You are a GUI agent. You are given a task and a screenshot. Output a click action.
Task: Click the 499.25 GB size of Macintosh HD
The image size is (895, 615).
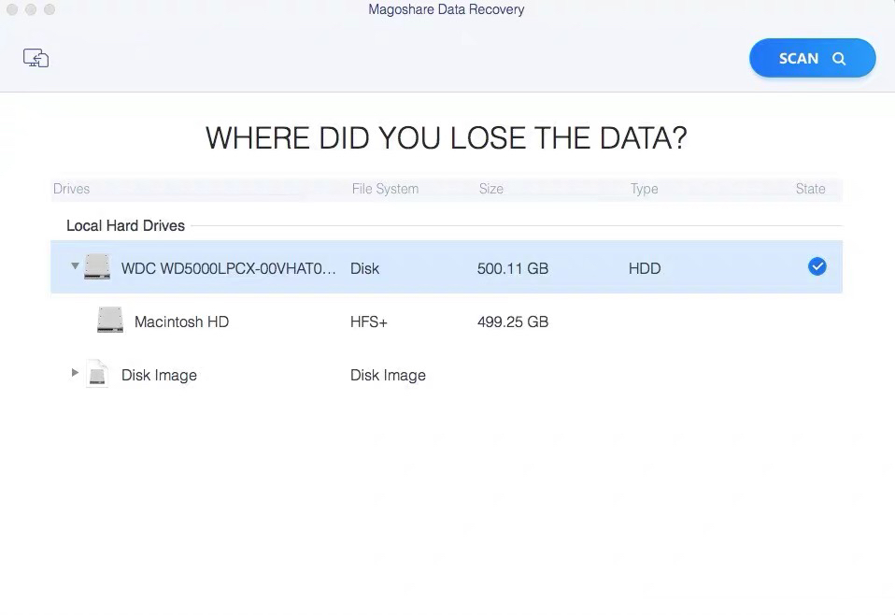(x=512, y=322)
